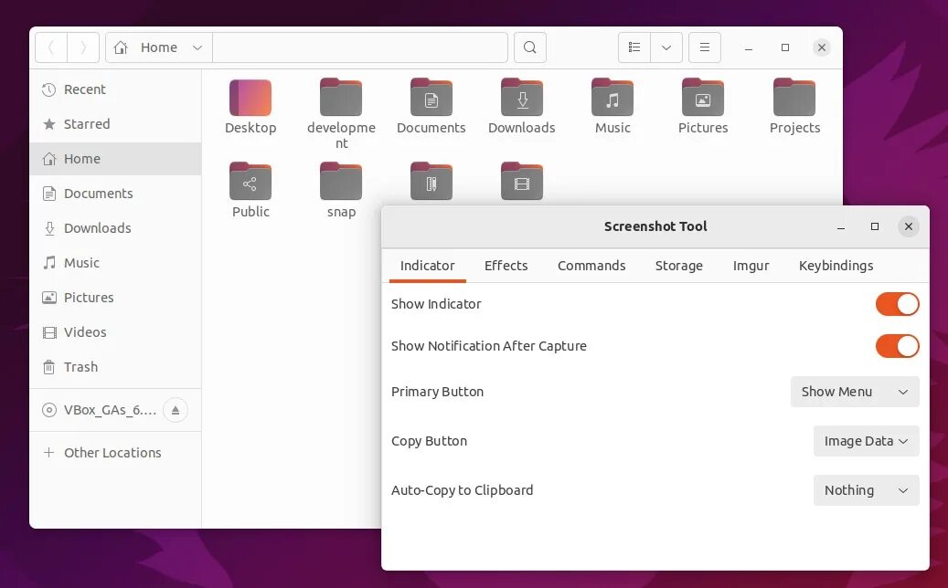This screenshot has width=948, height=588.
Task: Select Home in the sidebar
Action: (x=115, y=159)
